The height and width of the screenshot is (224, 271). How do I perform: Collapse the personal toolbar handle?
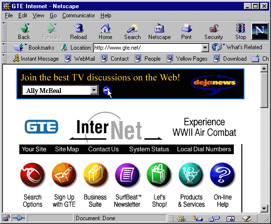4,59
